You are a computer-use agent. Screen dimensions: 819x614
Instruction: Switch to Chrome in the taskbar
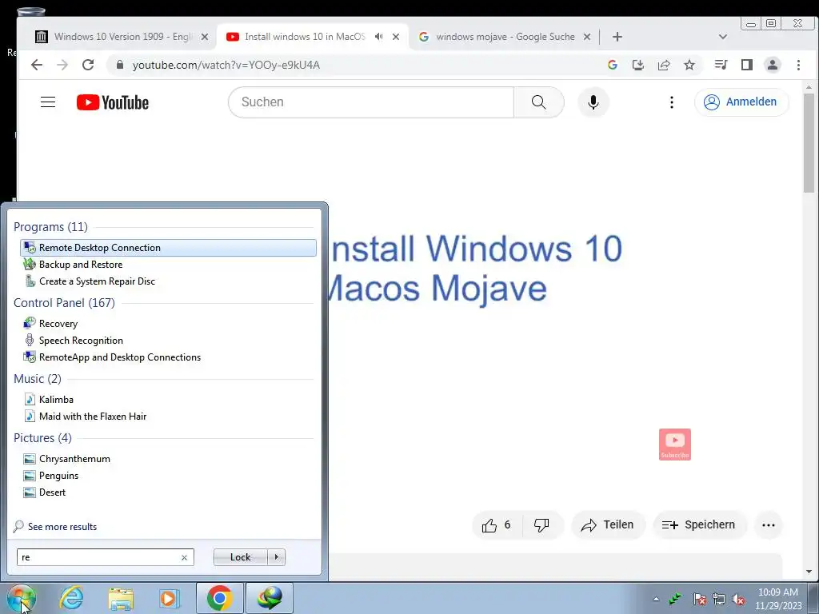pos(219,598)
